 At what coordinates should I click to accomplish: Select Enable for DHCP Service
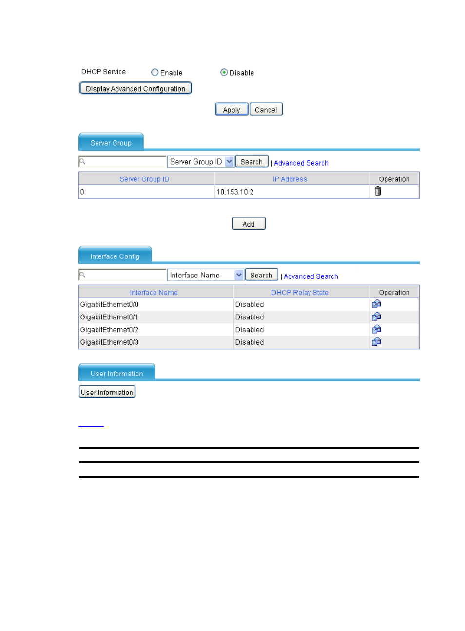tap(155, 73)
